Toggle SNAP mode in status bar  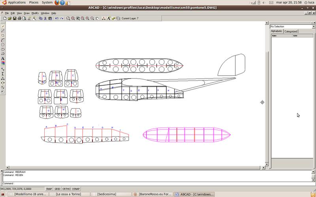point(49,189)
